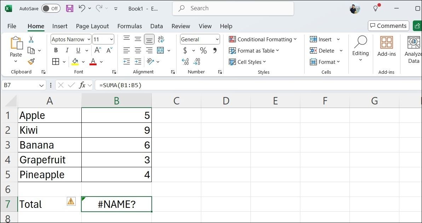Toggle Italic formatting
The height and width of the screenshot is (223, 422).
(x=67, y=50)
